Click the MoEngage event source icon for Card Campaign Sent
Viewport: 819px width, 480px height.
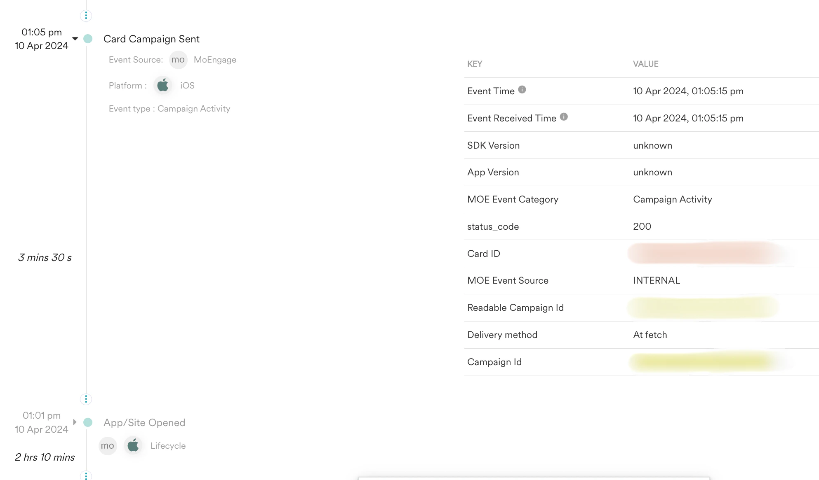click(x=178, y=60)
